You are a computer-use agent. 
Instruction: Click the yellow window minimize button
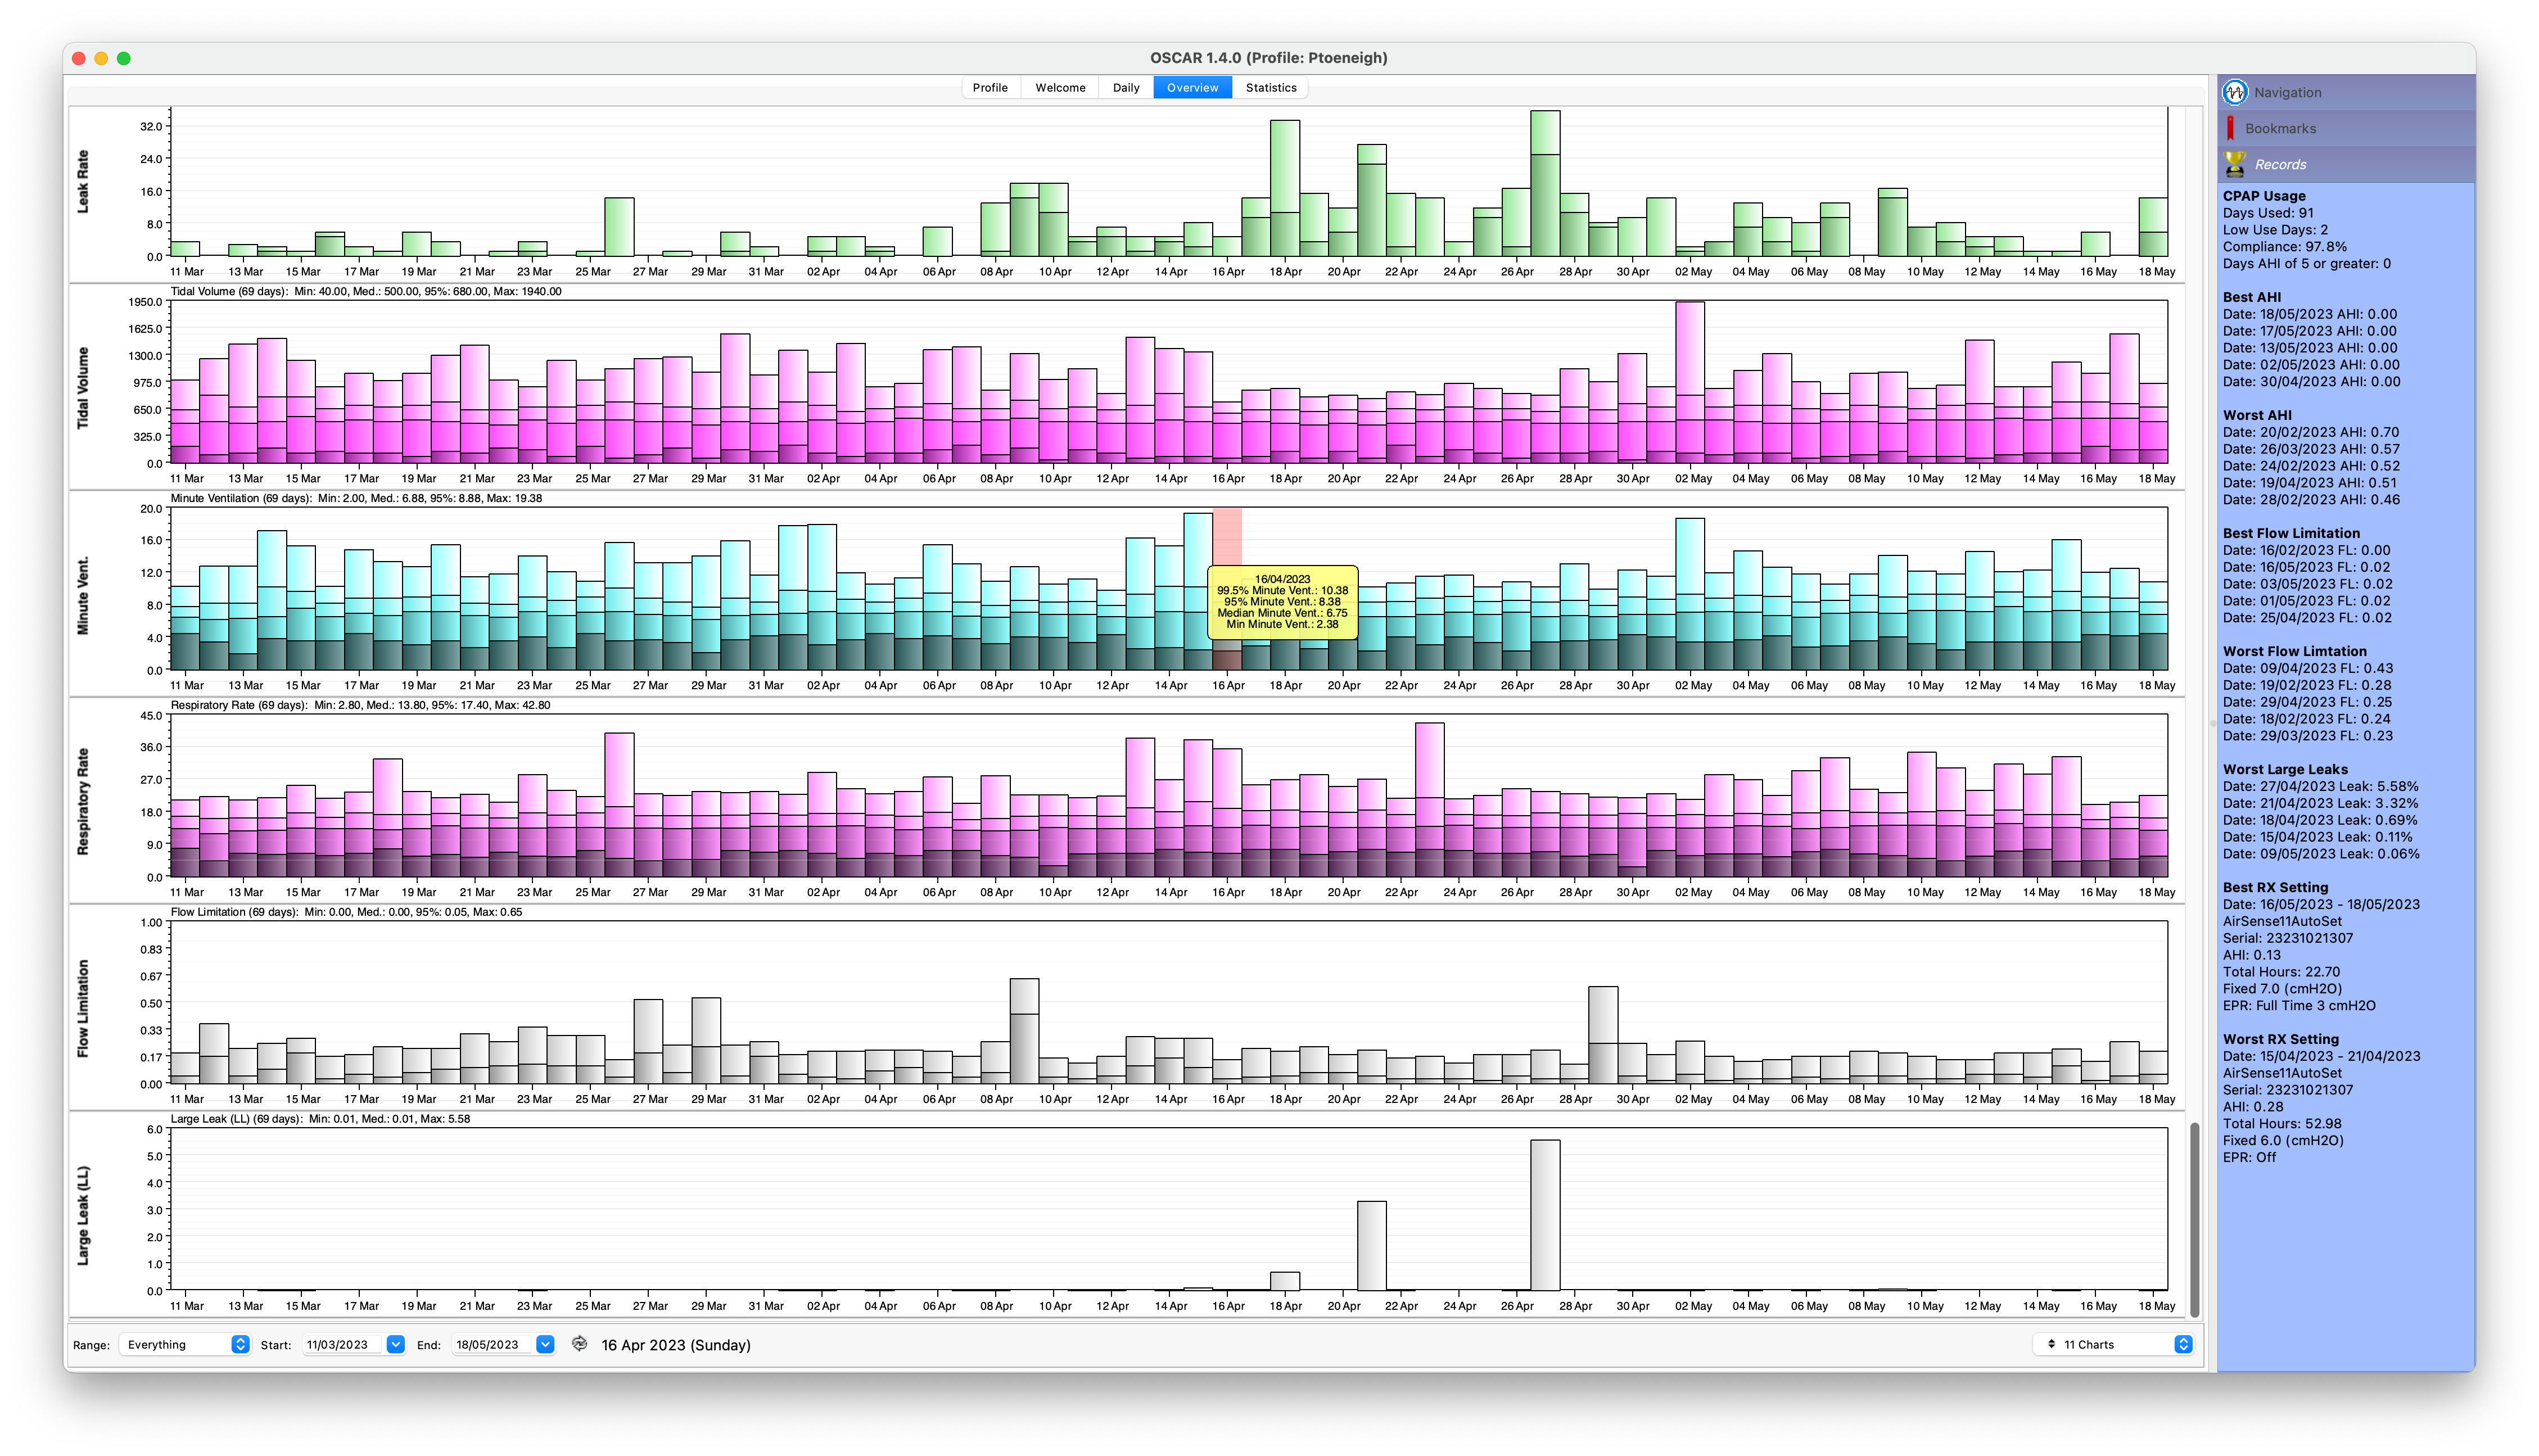point(101,58)
